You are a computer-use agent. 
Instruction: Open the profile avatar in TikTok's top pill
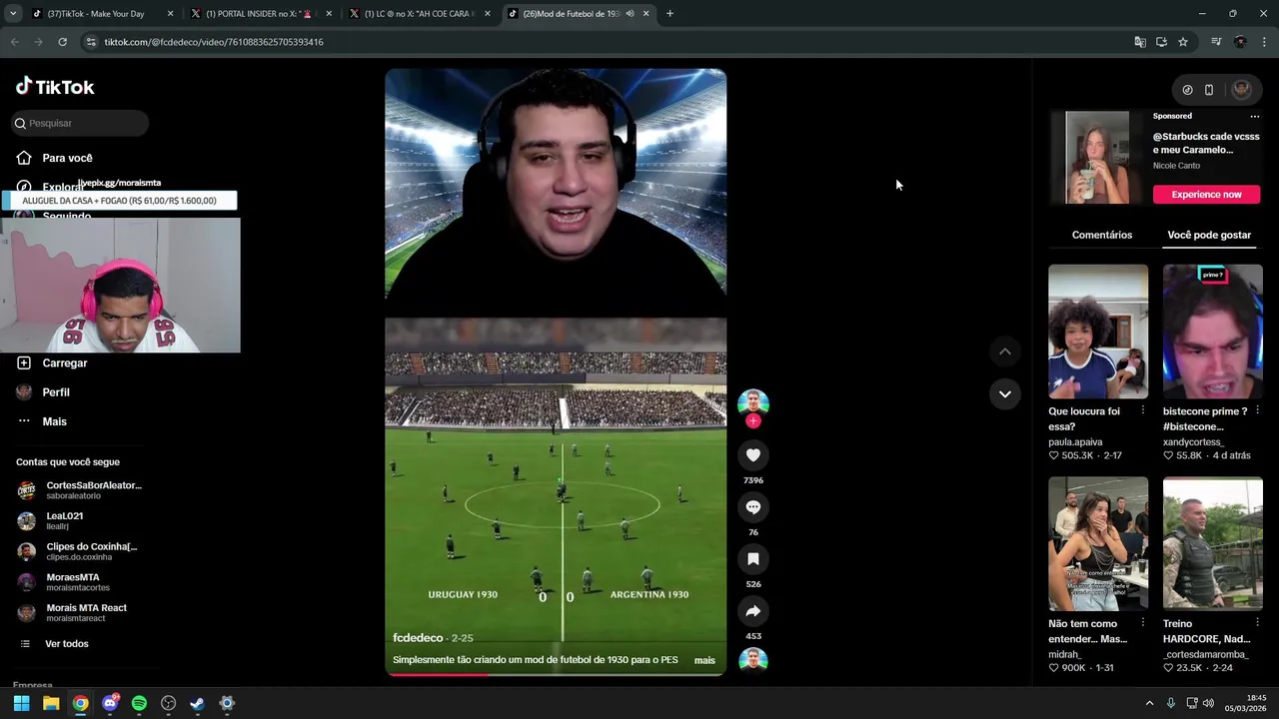coord(1241,90)
